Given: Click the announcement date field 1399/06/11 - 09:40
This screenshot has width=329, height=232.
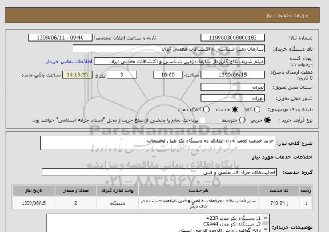Looking at the screenshot, I should coord(60,38).
